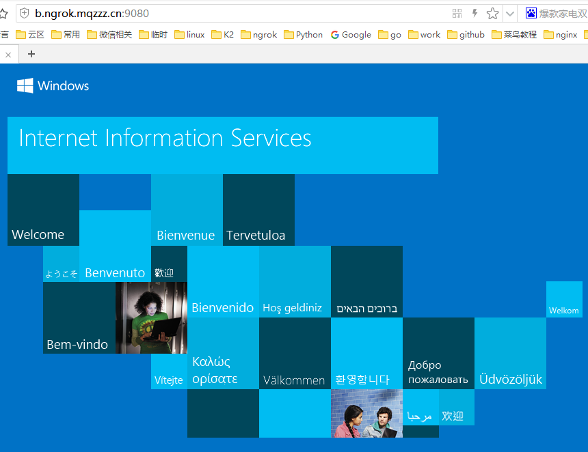Close the current browser tab

pyautogui.click(x=8, y=55)
